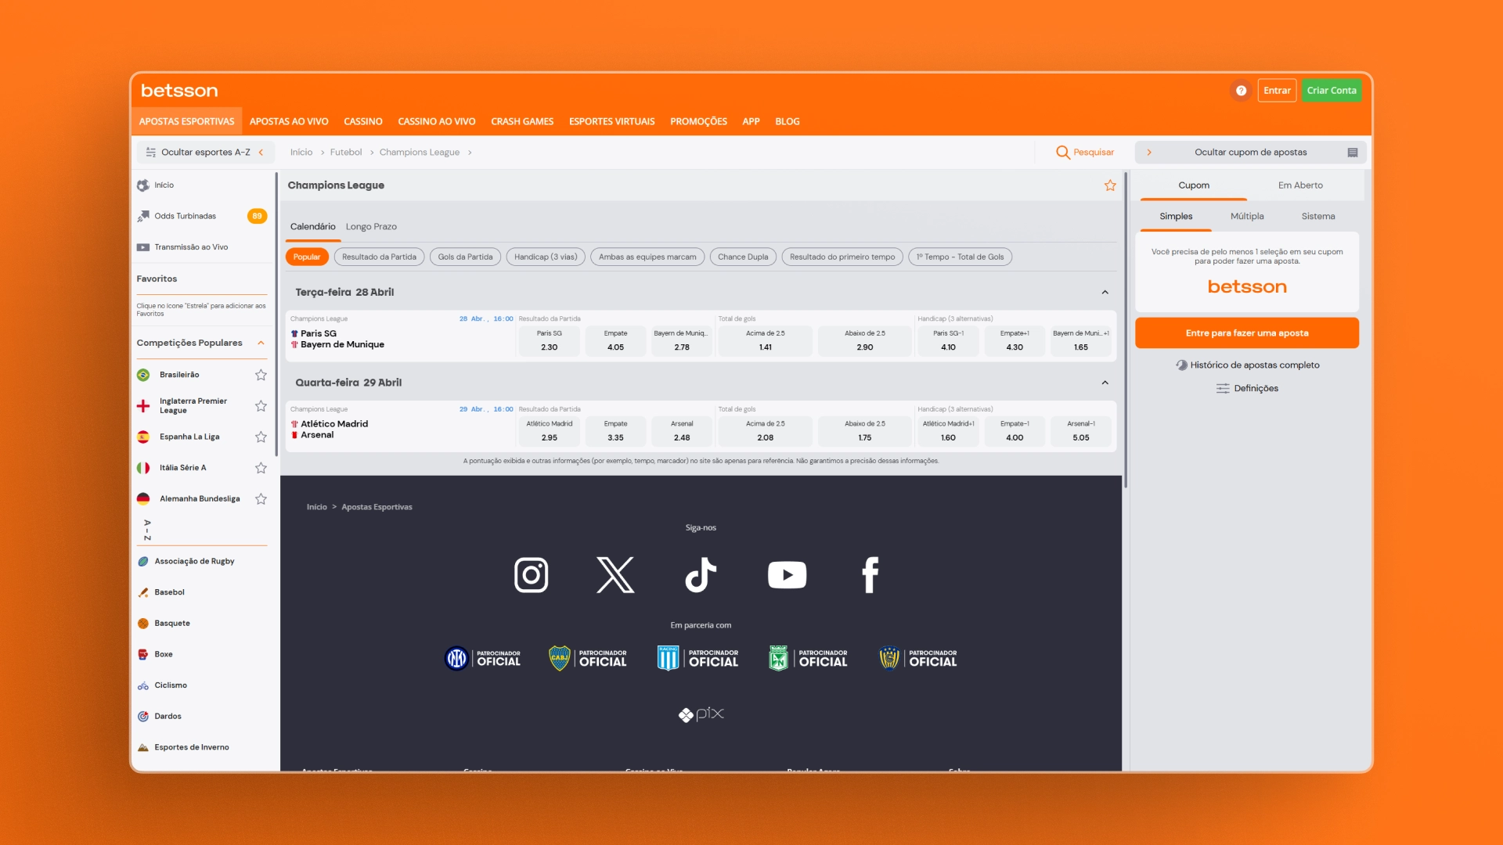Open the Instagram social link

531,575
